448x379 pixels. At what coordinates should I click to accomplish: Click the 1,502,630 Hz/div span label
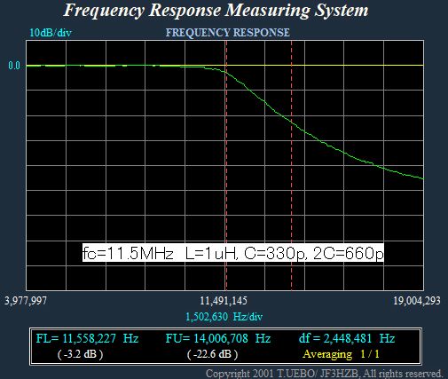pyautogui.click(x=224, y=317)
